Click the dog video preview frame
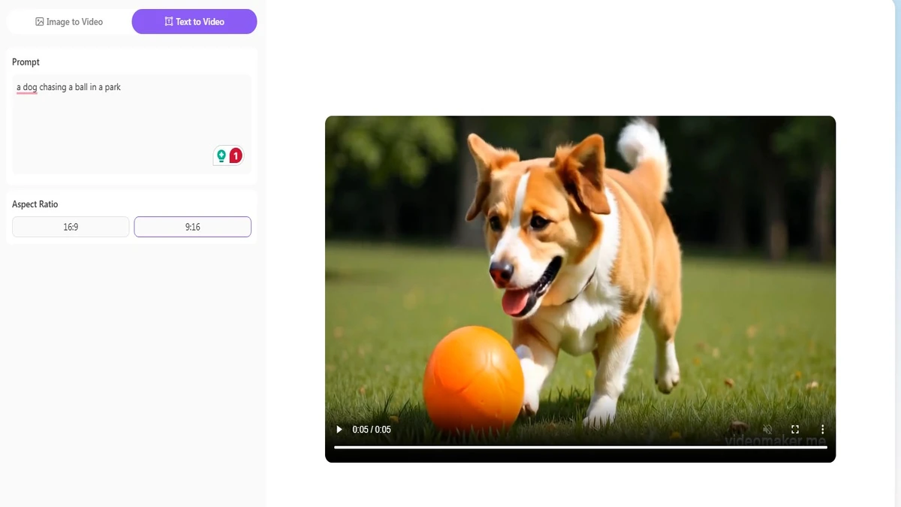The image size is (901, 507). (x=580, y=289)
